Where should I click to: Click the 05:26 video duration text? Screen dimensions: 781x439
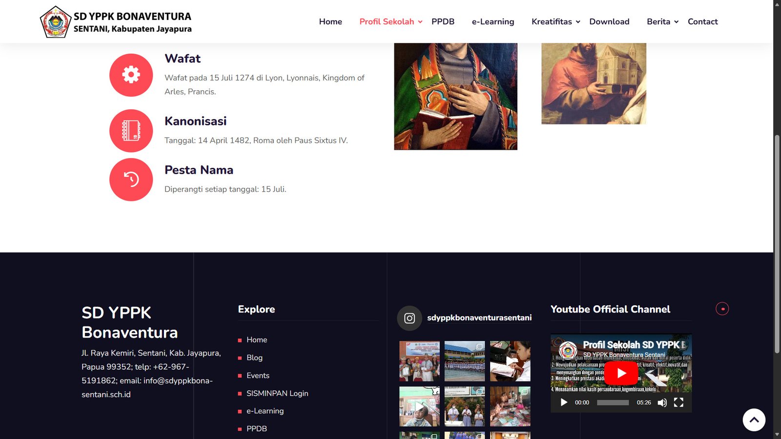click(644, 402)
